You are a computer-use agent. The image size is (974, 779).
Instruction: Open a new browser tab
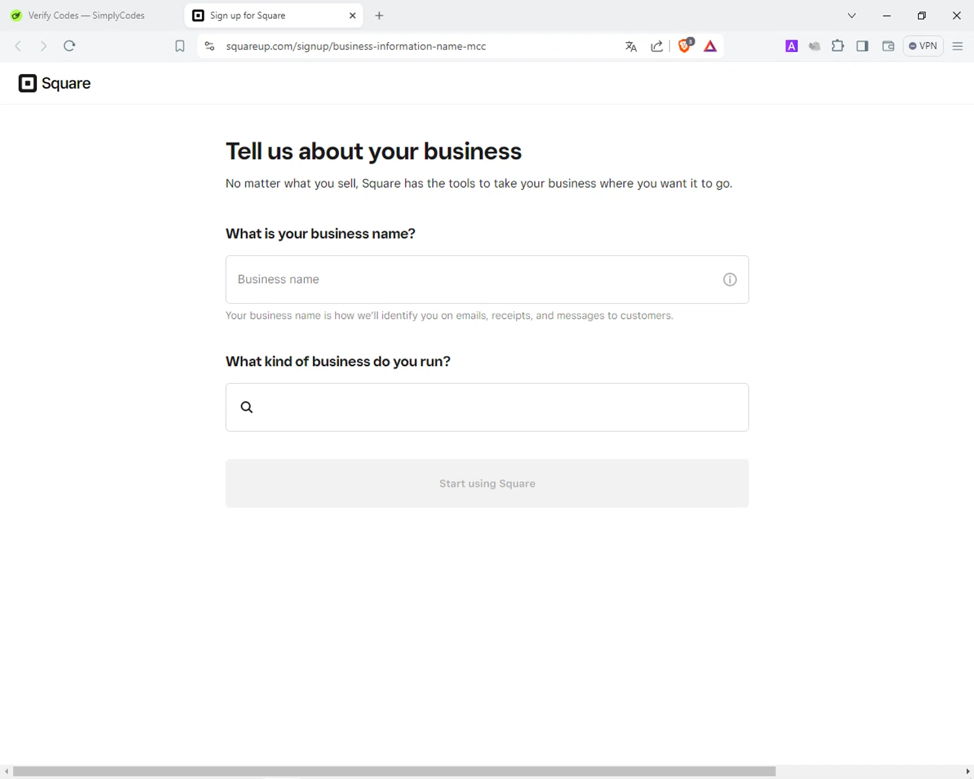[x=379, y=16]
